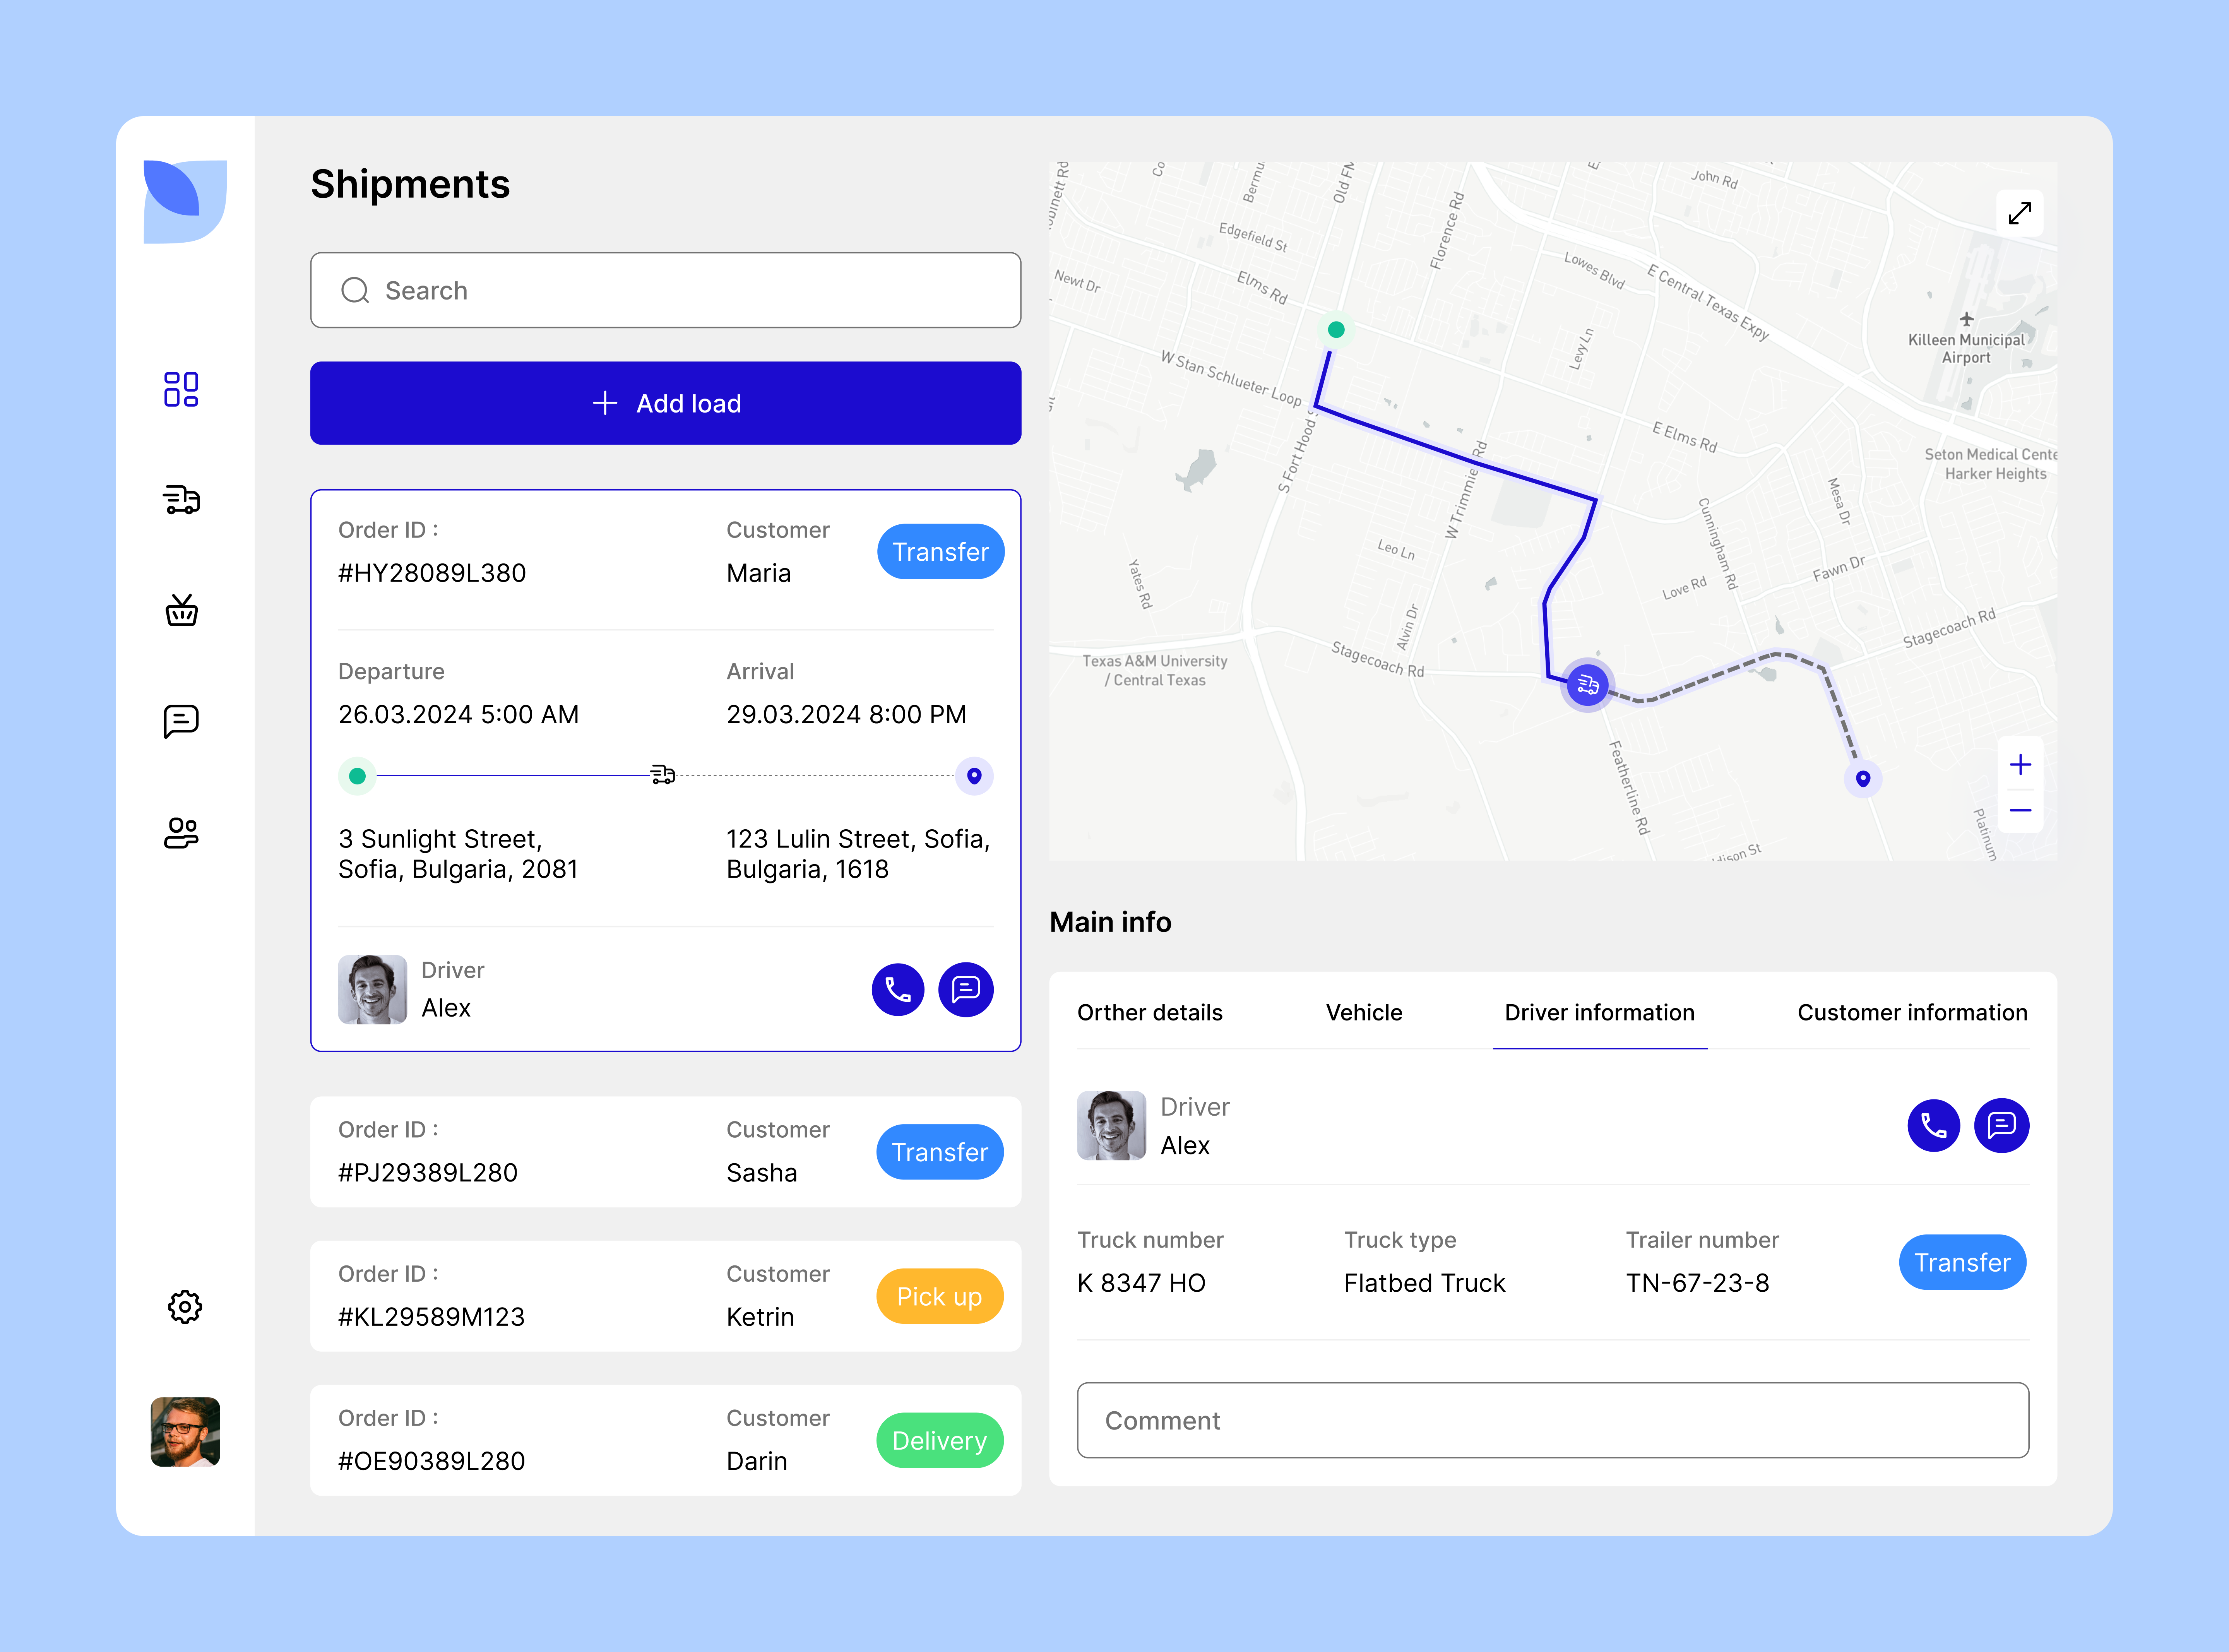Click order ID #HY28089L380
The width and height of the screenshot is (2229, 1652).
(432, 573)
